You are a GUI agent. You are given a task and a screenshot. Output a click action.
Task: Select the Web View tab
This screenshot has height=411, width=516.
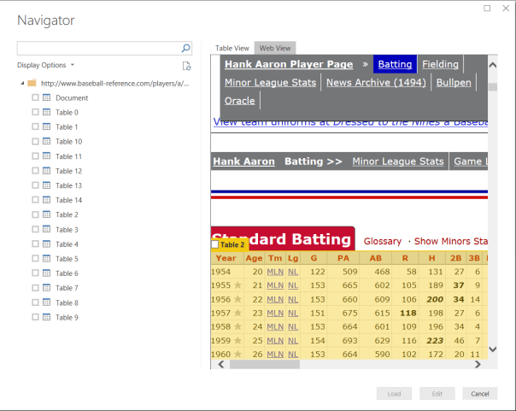click(x=275, y=49)
